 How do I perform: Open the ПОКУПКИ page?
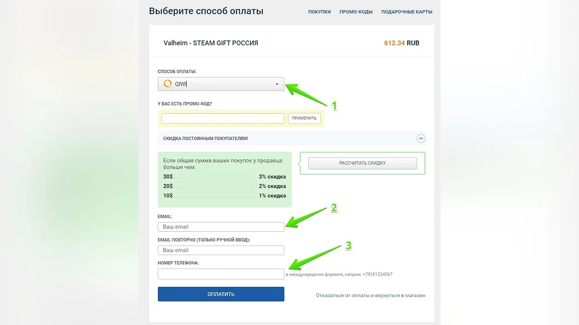(319, 12)
